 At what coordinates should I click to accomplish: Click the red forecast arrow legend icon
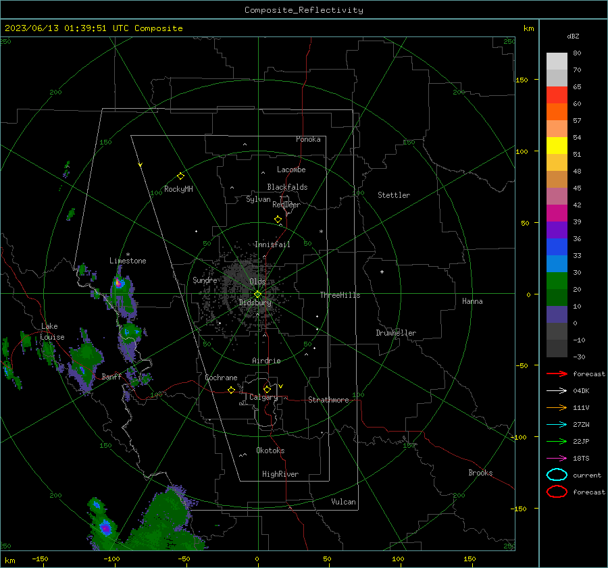[x=557, y=373]
